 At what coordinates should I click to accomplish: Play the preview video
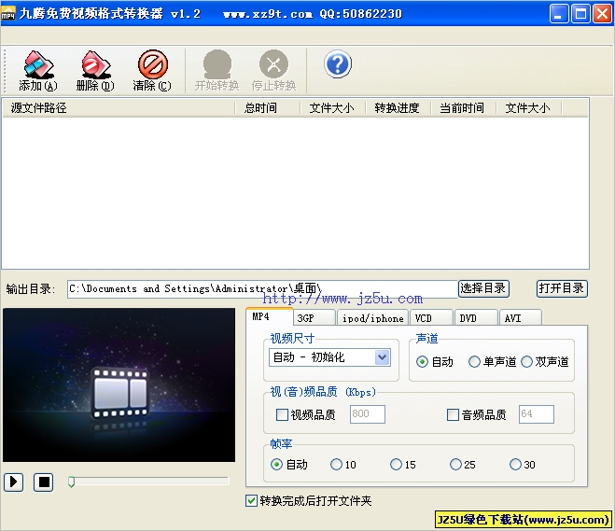(x=14, y=482)
